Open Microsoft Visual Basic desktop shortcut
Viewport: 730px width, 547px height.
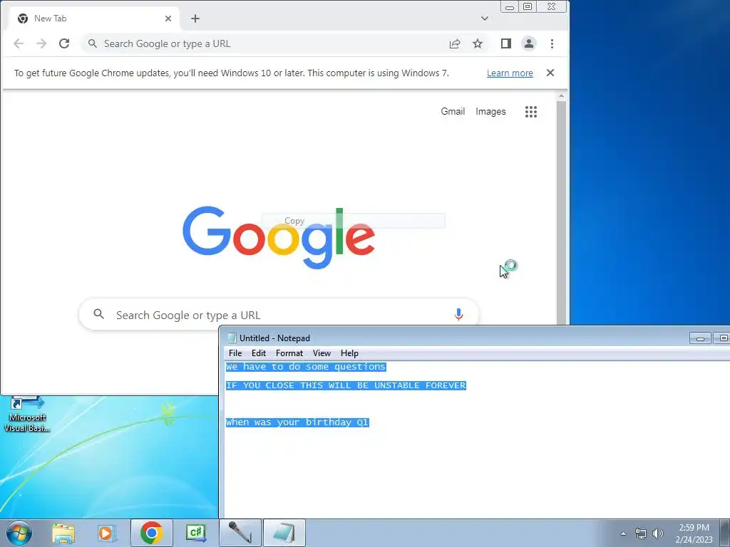pos(27,415)
